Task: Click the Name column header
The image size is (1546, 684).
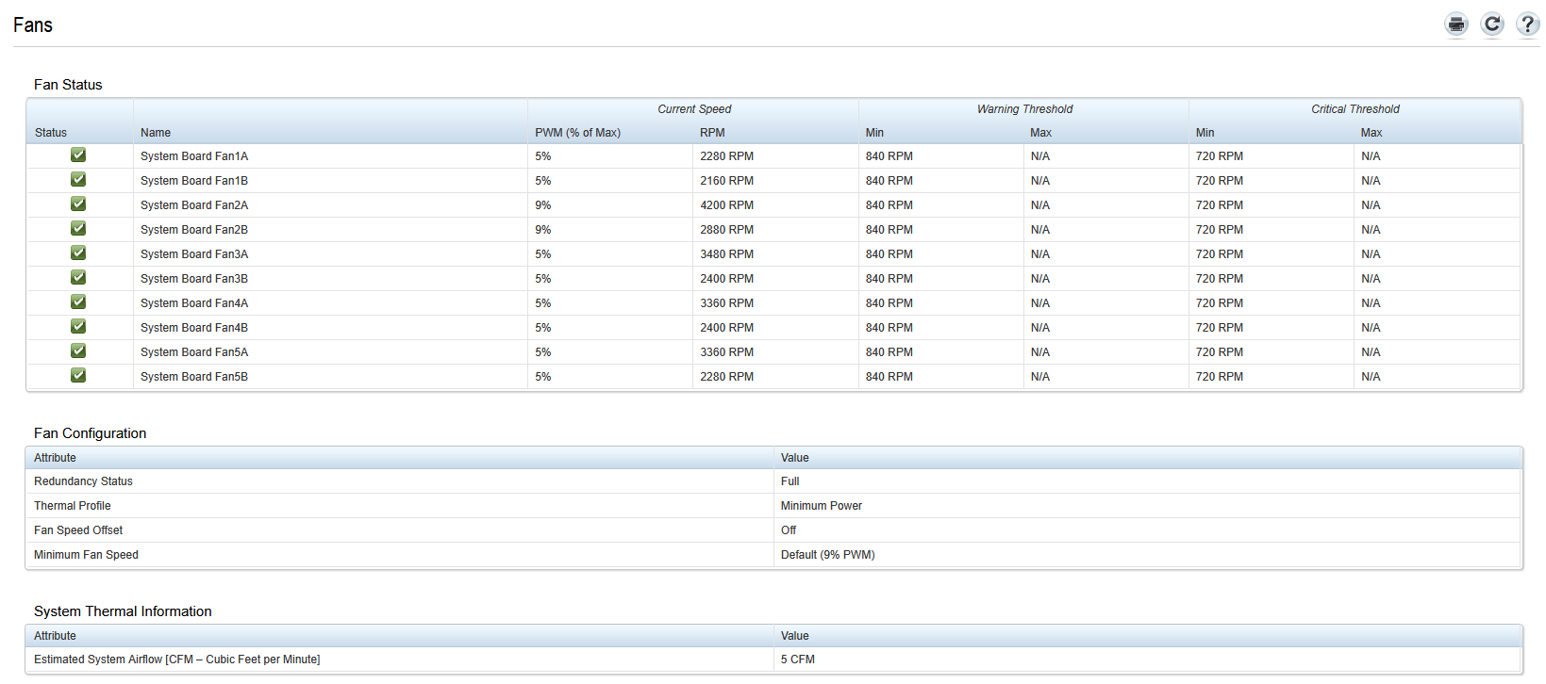Action: click(156, 133)
